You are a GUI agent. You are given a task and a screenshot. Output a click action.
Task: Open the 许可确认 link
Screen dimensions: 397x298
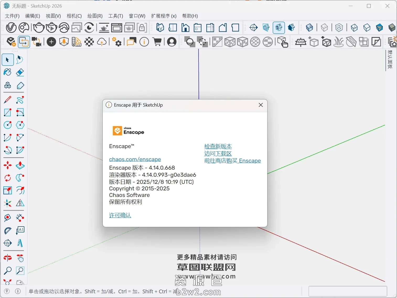click(120, 215)
